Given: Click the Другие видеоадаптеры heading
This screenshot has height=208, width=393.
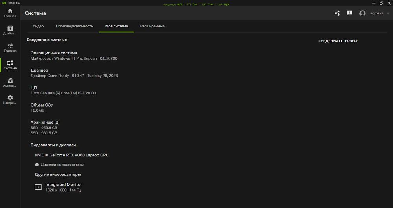Looking at the screenshot, I should pyautogui.click(x=58, y=174).
